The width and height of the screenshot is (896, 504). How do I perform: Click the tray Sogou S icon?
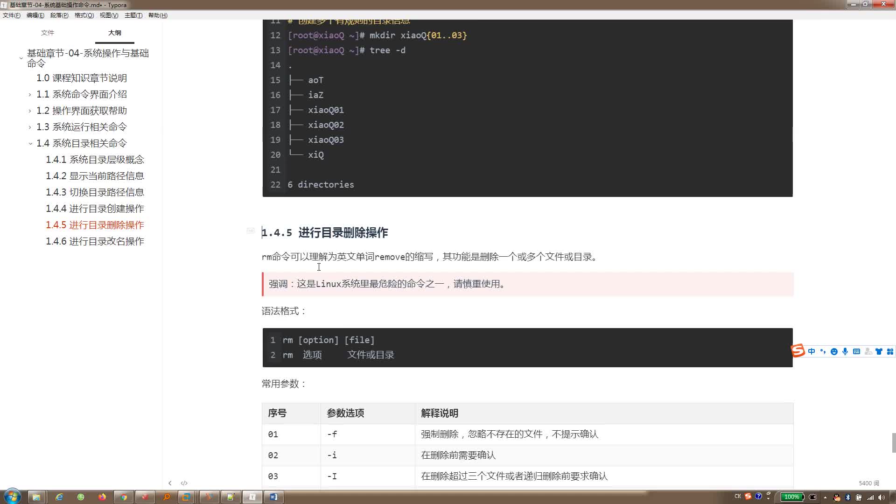coord(748,496)
